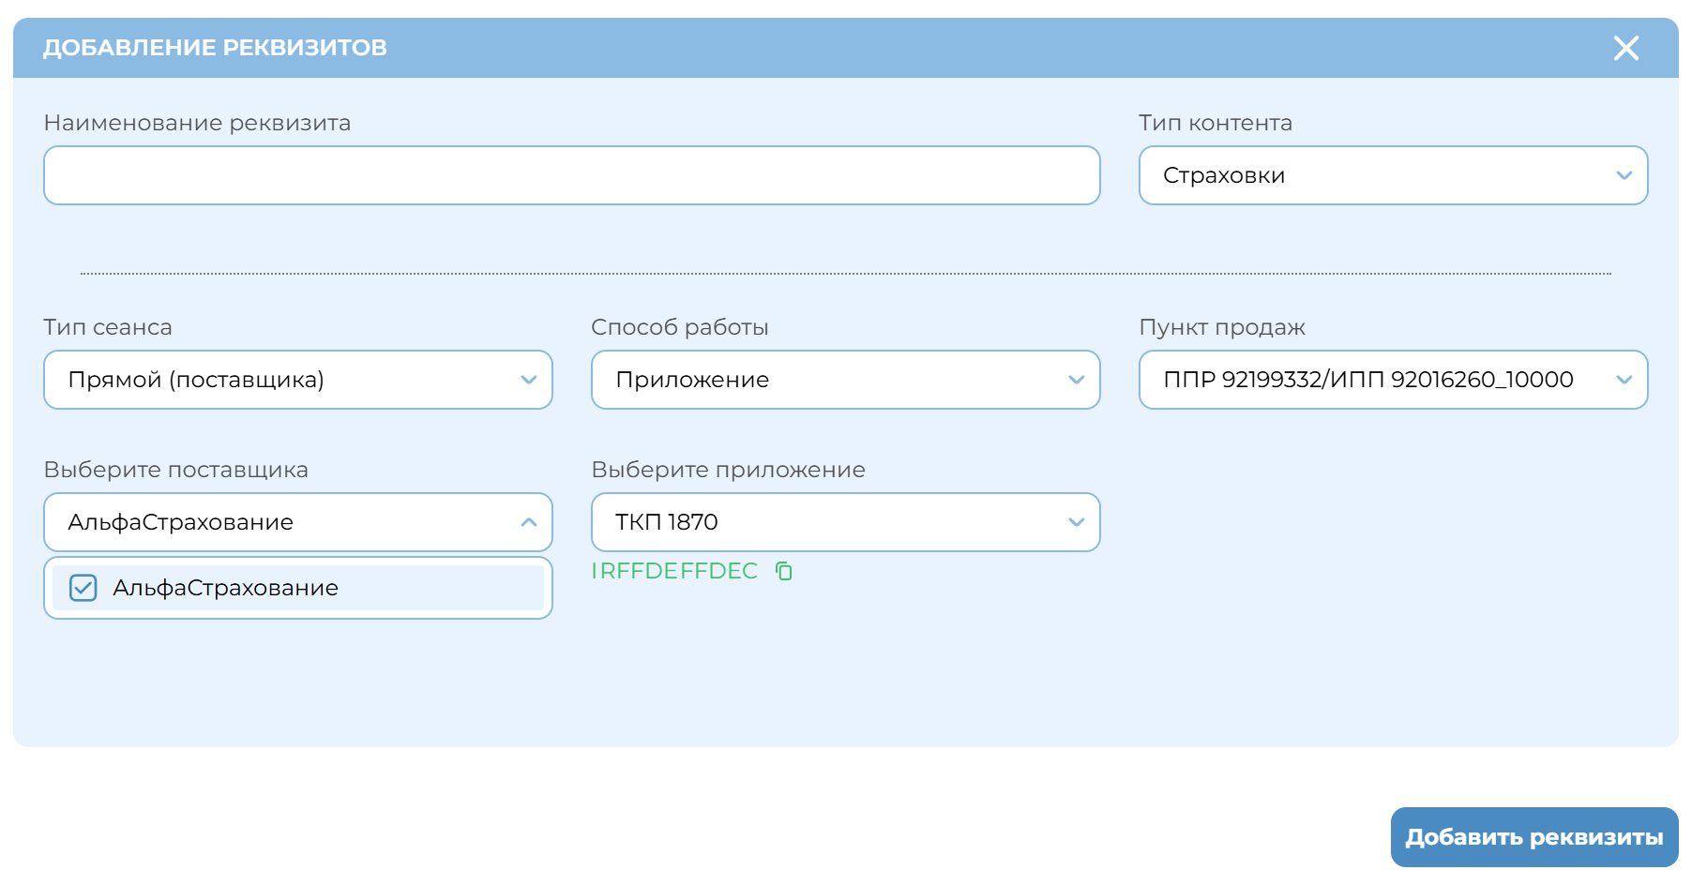The image size is (1692, 885).
Task: Copy the IRFFDEFFDEC code with copy icon
Action: (x=784, y=571)
